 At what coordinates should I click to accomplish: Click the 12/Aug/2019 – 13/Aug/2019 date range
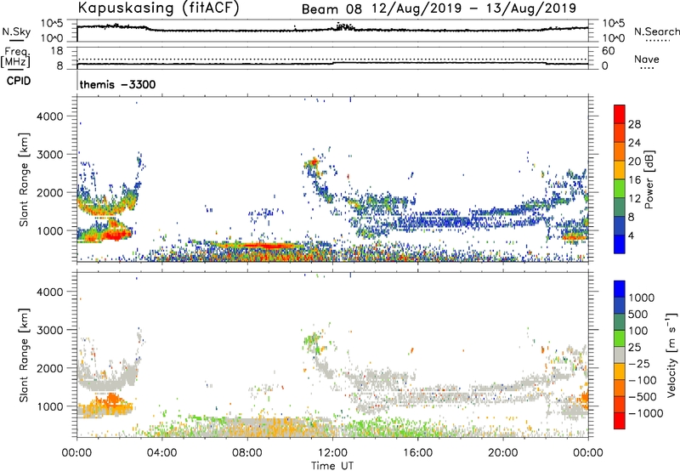(474, 9)
